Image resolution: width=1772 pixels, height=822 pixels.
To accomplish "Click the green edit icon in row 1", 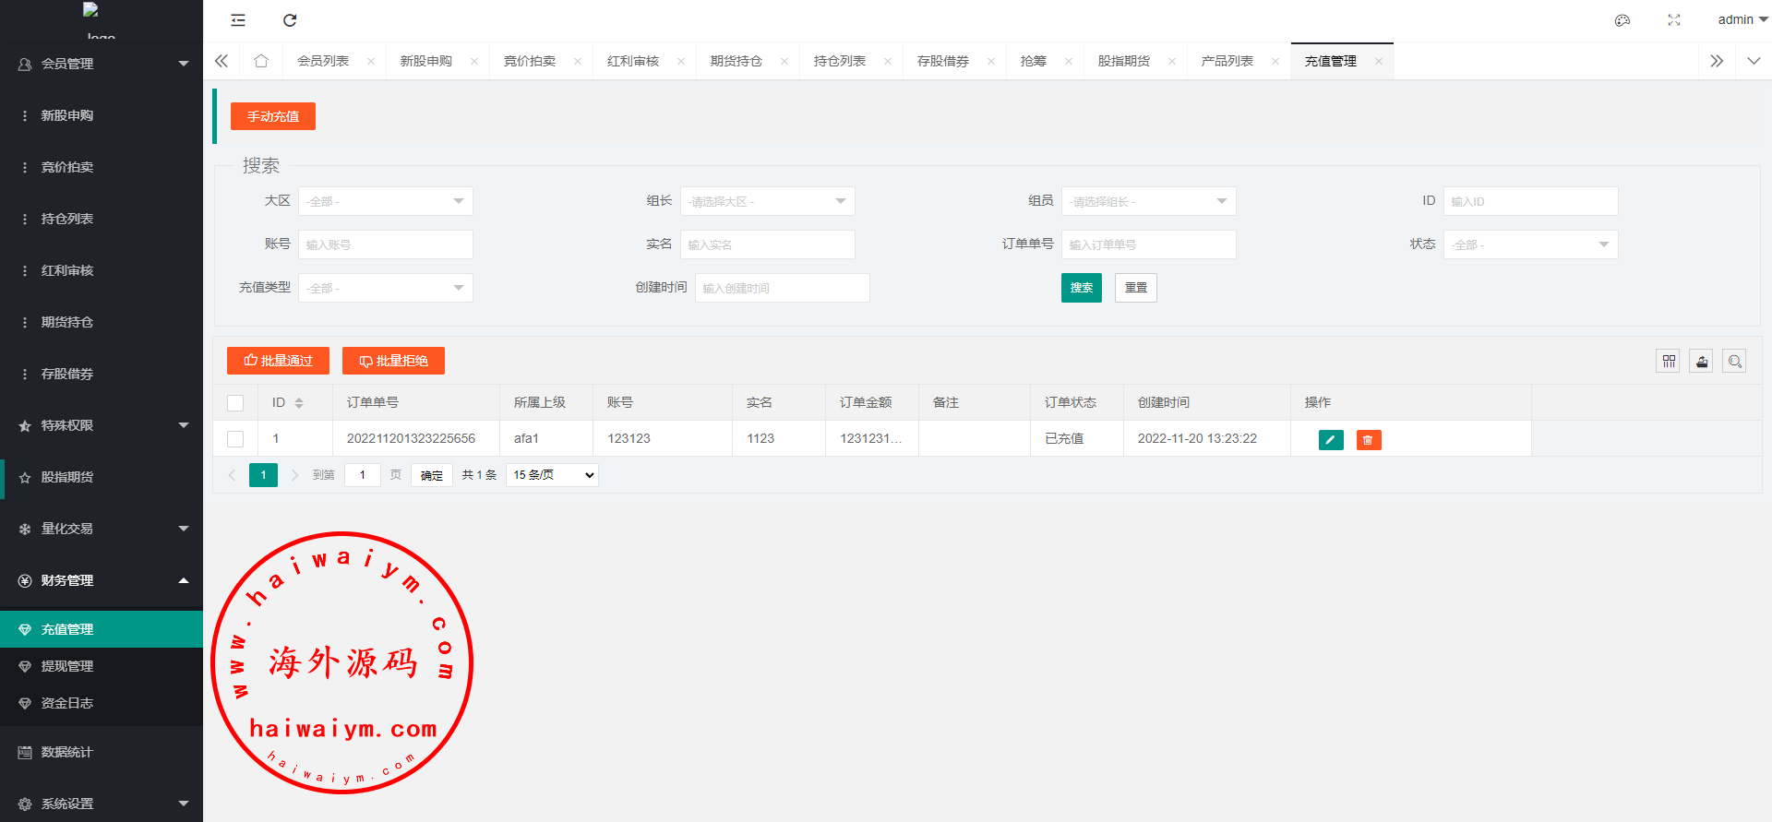I will [1331, 440].
